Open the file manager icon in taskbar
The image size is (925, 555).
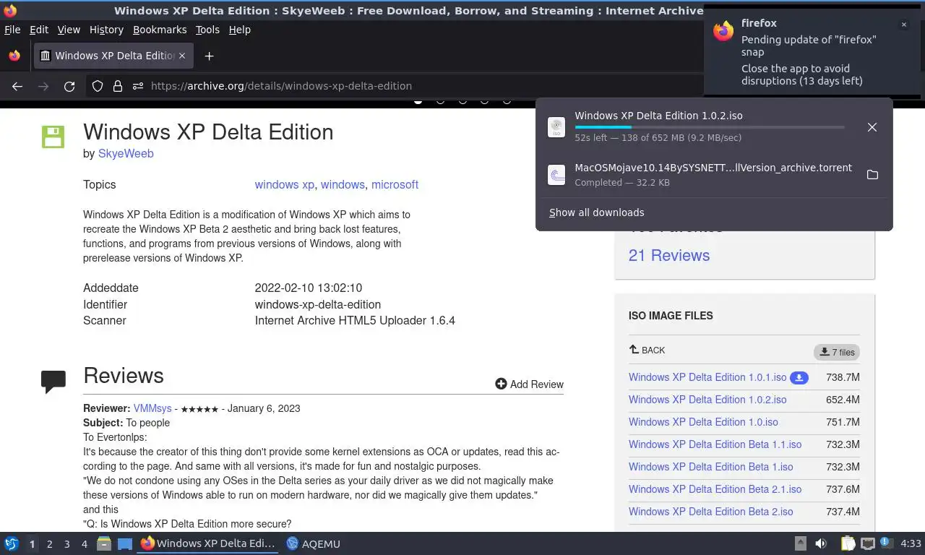point(104,543)
